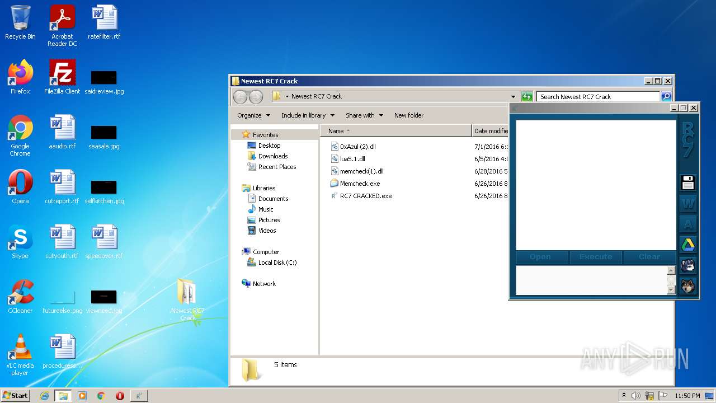Open the Organize menu in Explorer

click(x=253, y=115)
